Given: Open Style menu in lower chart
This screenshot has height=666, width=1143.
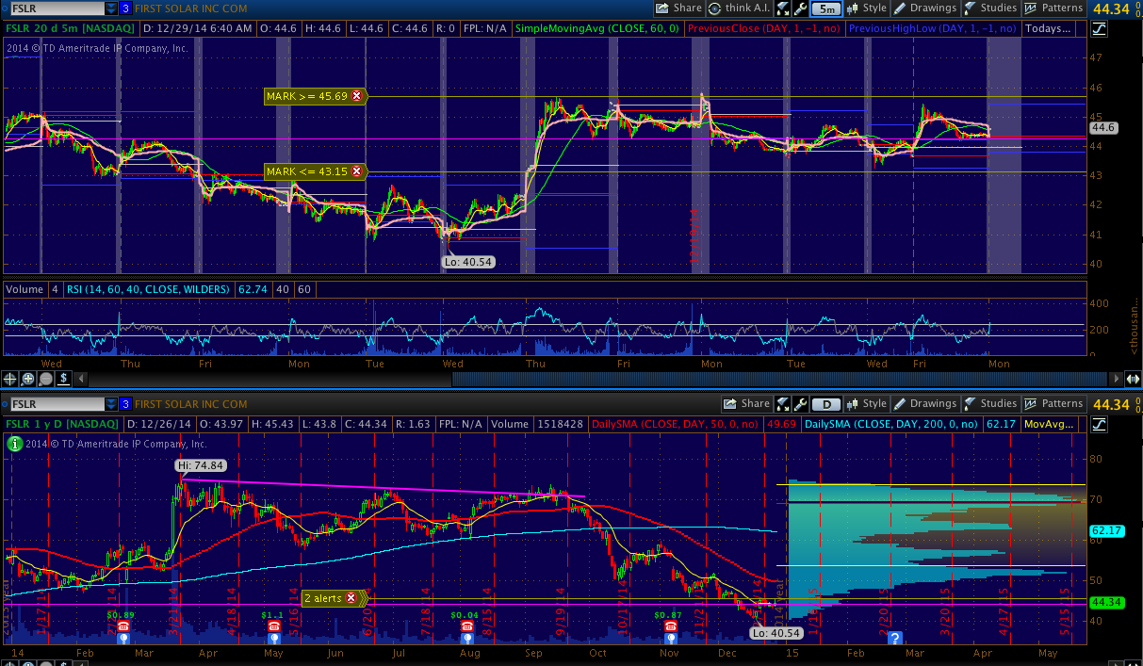Looking at the screenshot, I should (x=867, y=404).
